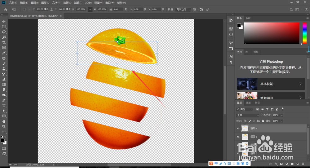Click the Frame tool
Viewport: 310px width, 168px height.
[x=4, y=48]
